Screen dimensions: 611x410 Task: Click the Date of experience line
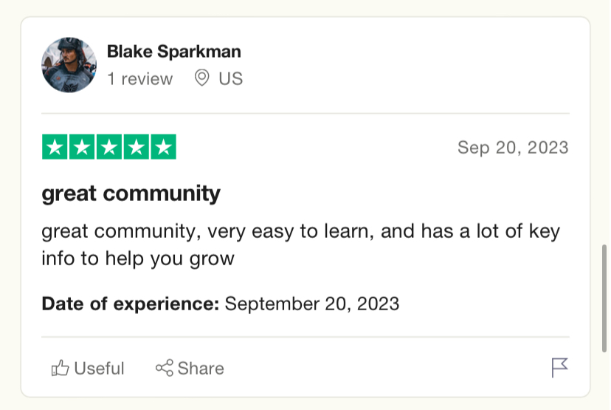221,304
